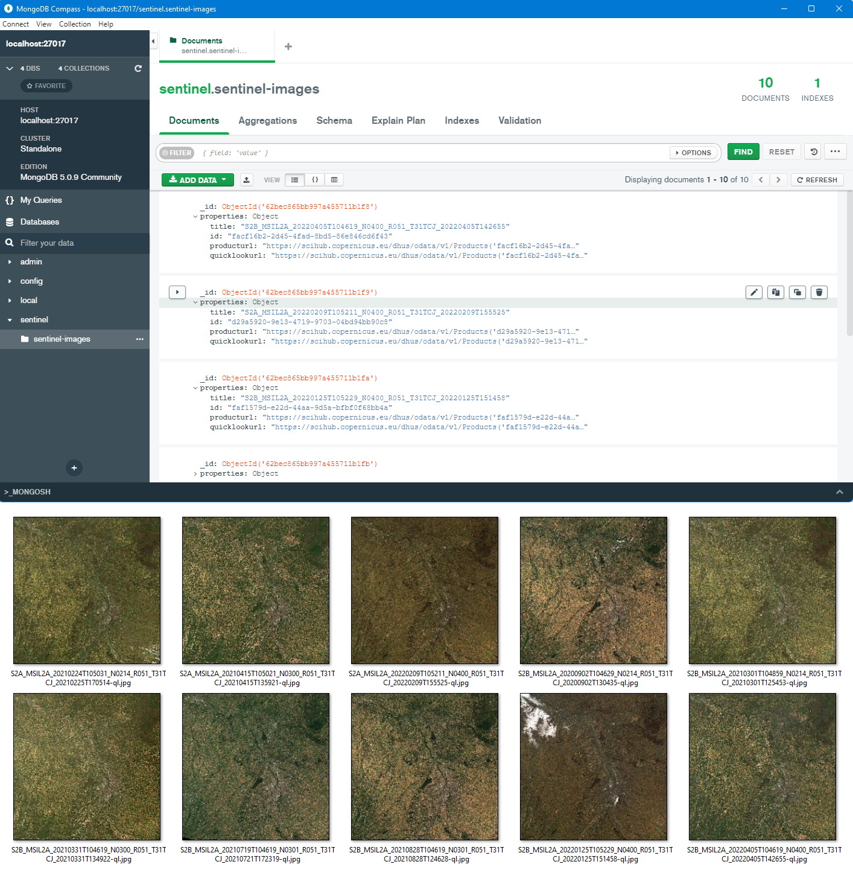Expand properties of fourth document
Screen dimensions: 853x879
coord(195,474)
